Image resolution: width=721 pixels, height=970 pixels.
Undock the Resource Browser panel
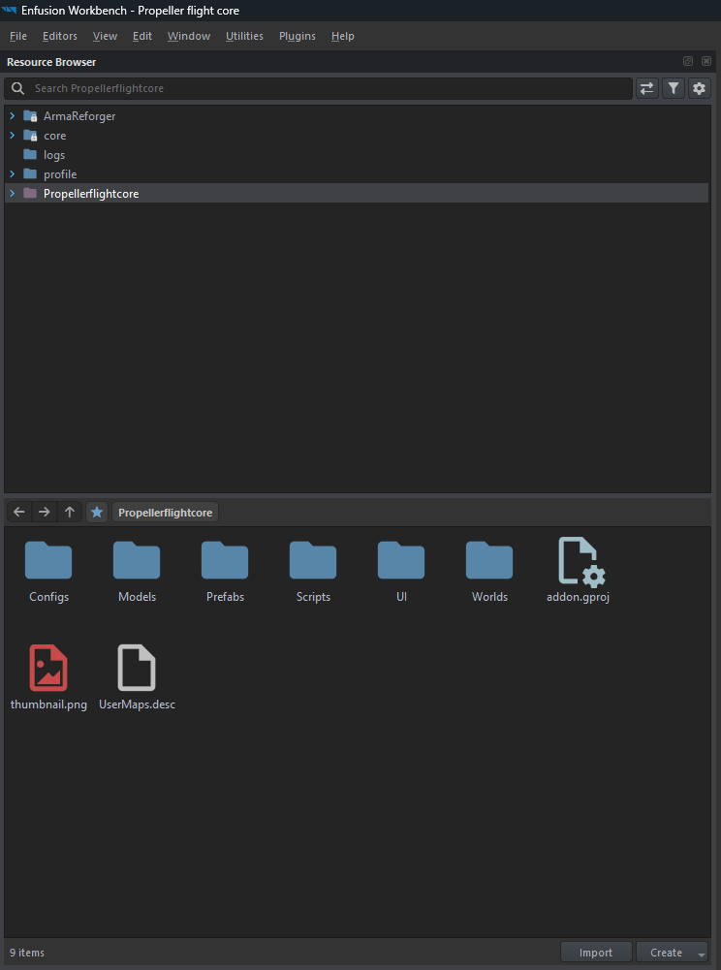(x=688, y=61)
